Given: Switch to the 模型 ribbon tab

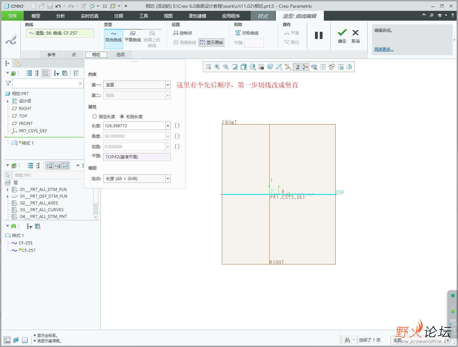Looking at the screenshot, I should (x=36, y=16).
